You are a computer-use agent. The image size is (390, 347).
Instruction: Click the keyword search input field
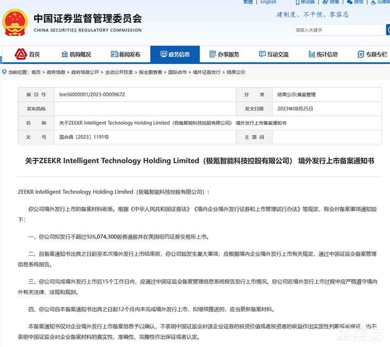click(340, 29)
